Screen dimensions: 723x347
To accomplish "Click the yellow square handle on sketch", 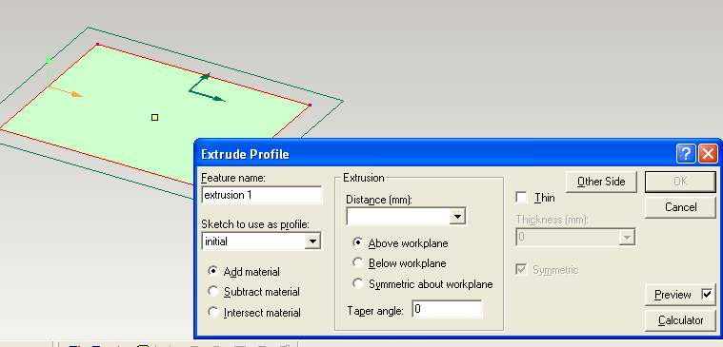I will tap(155, 117).
